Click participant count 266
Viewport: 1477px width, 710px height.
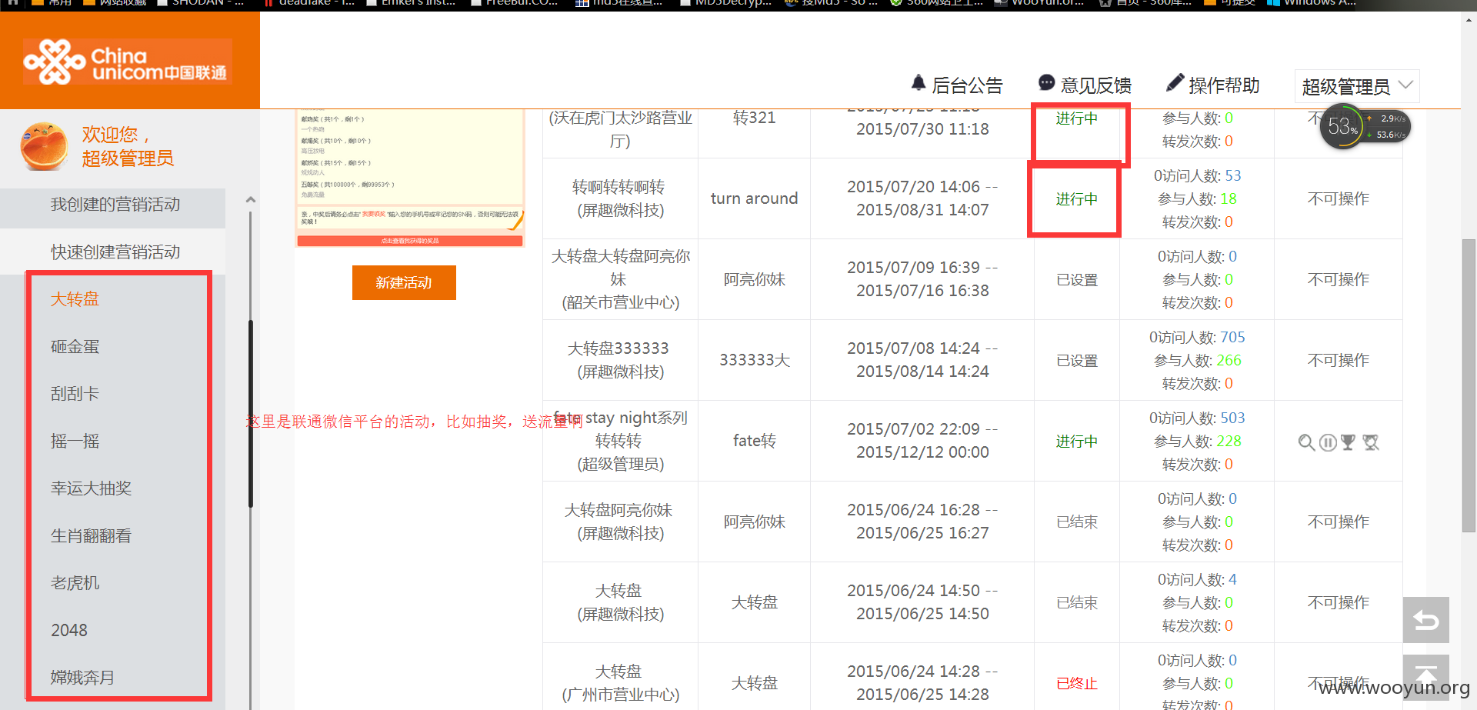1229,361
